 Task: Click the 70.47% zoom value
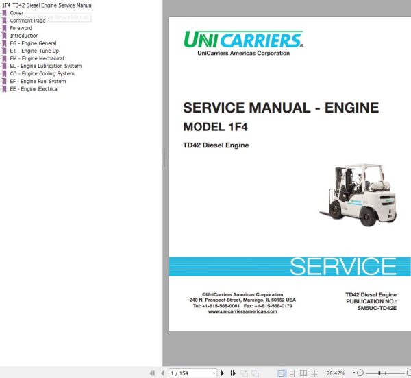(336, 373)
